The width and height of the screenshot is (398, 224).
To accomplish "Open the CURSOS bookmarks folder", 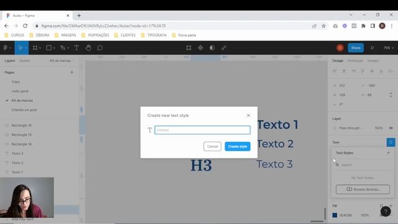I will click(14, 35).
